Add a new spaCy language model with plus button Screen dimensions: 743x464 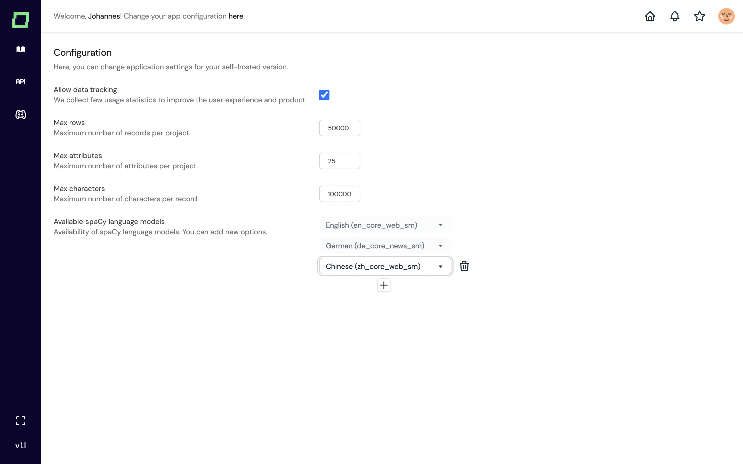tap(384, 285)
